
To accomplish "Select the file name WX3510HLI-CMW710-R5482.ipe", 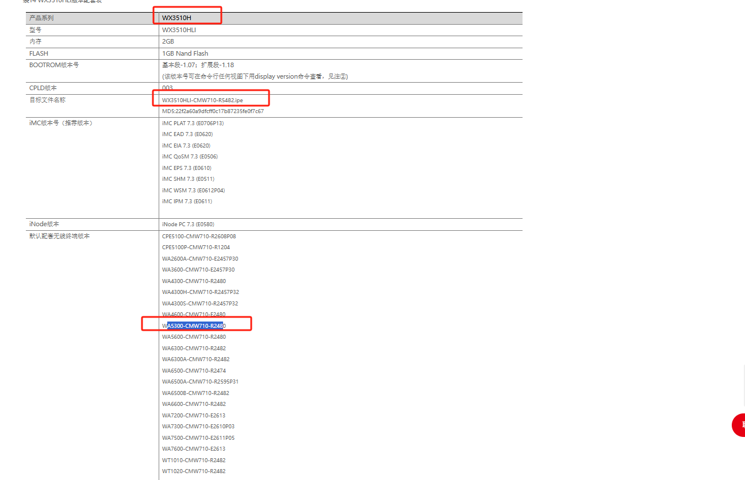I will tap(202, 100).
